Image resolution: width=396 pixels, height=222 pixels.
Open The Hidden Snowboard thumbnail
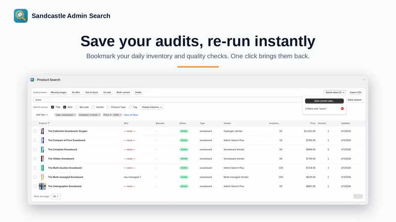point(43,158)
